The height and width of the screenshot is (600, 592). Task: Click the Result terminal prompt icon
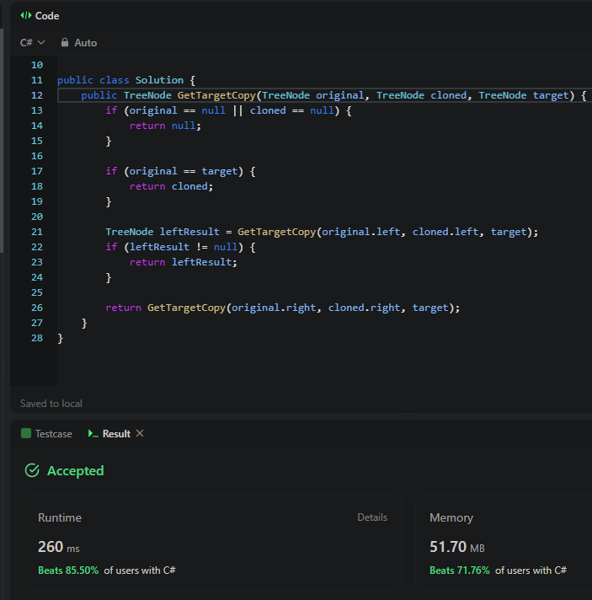(x=93, y=433)
